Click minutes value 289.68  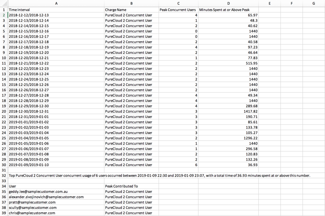(x=229, y=106)
